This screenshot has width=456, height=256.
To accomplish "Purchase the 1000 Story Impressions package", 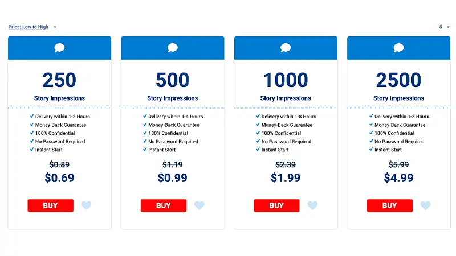I will pos(276,205).
